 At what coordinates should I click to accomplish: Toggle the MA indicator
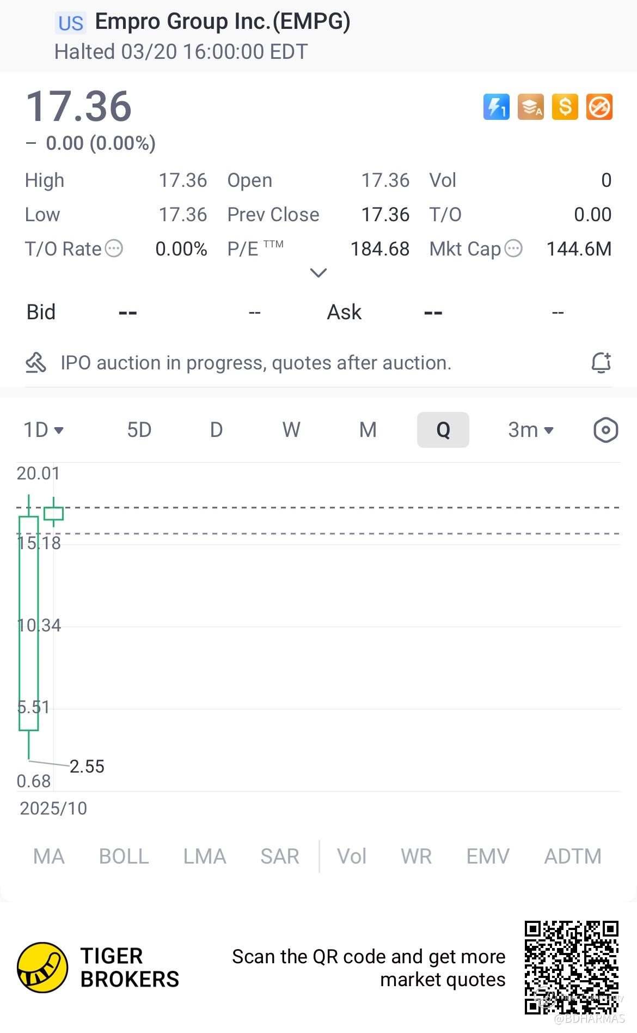click(x=48, y=856)
